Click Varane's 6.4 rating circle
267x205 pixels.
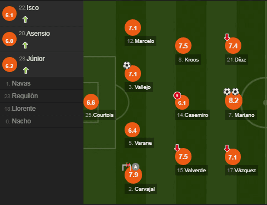pos(132,130)
